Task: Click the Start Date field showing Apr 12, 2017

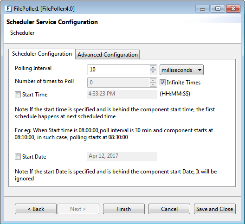Action: tap(122, 156)
